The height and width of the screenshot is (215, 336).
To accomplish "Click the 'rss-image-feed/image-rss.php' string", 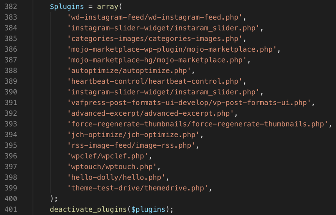I will coord(132,145).
